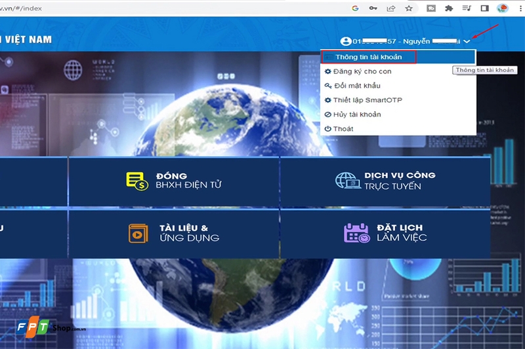Open Dịch vụ công trực tuyến tile

click(x=385, y=182)
